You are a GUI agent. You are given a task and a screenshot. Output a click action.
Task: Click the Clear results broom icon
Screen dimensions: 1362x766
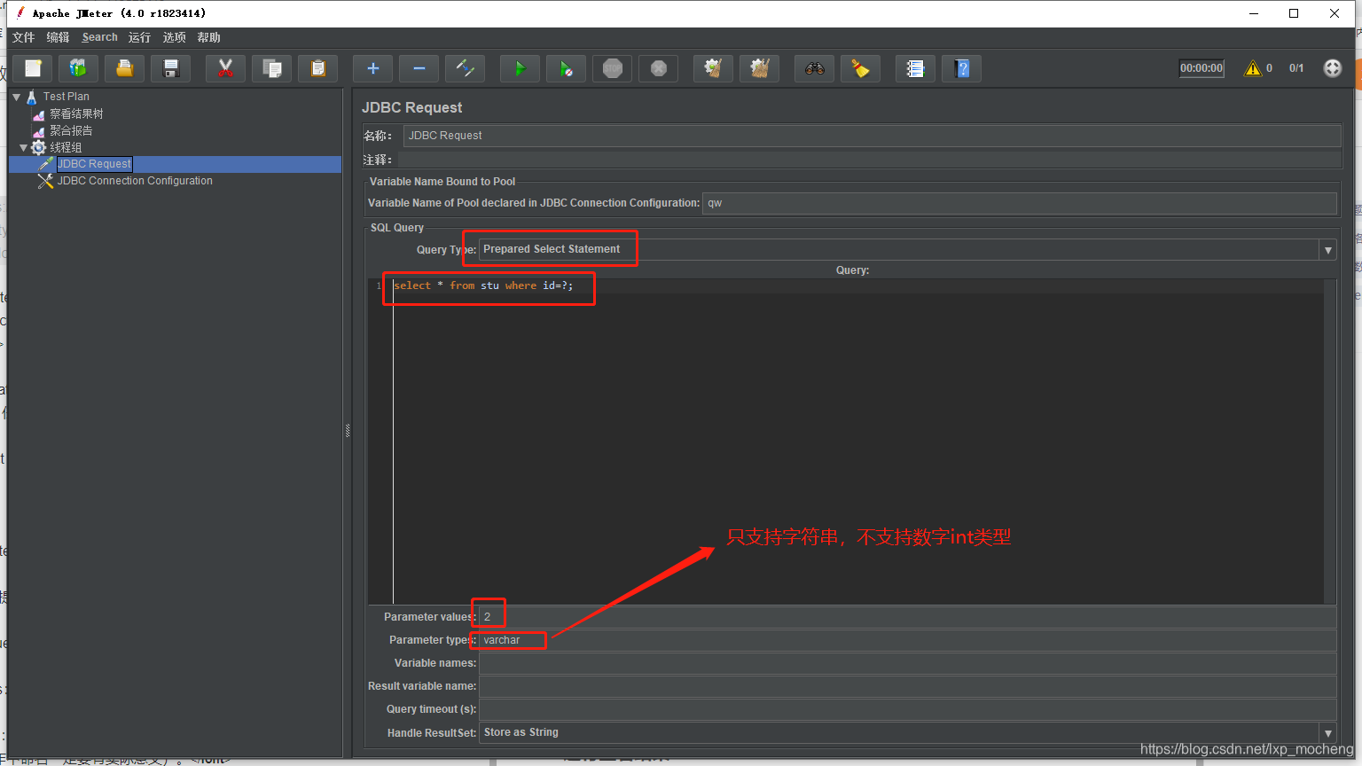click(714, 68)
